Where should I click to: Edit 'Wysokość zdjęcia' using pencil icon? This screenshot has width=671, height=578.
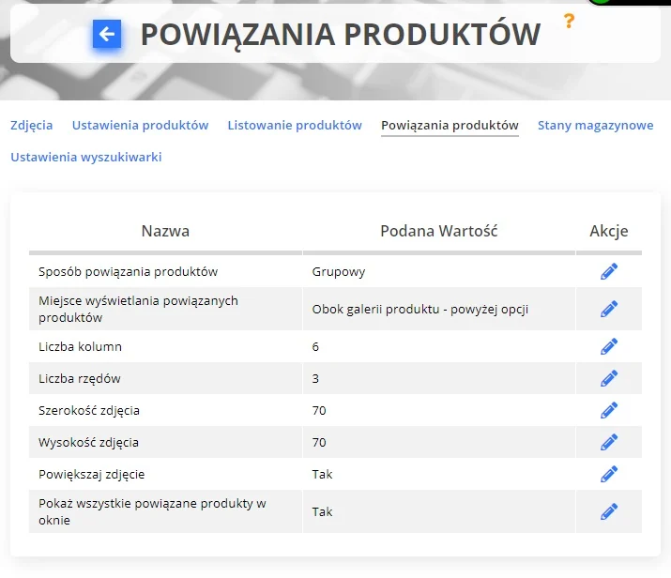[609, 442]
